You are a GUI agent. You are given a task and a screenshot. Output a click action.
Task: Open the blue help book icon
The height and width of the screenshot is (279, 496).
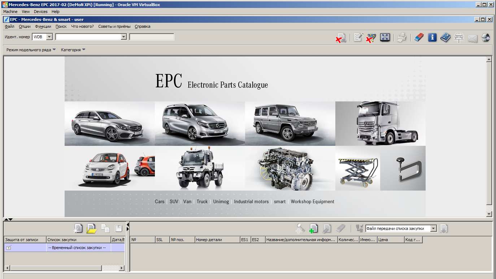(445, 37)
